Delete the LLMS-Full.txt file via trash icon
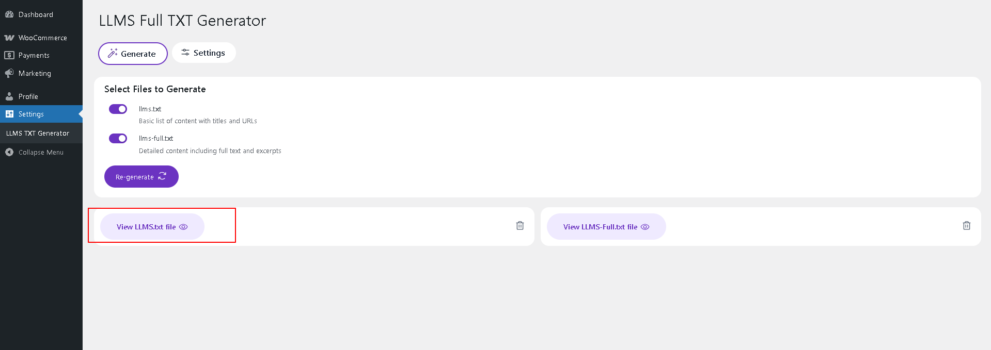 967,226
